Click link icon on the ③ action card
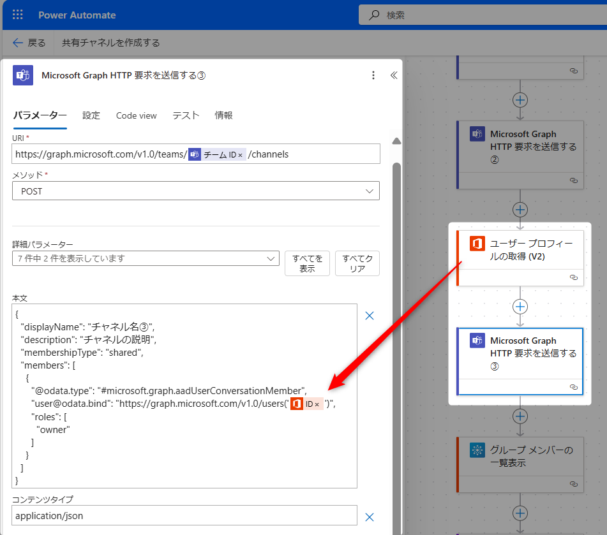 574,387
